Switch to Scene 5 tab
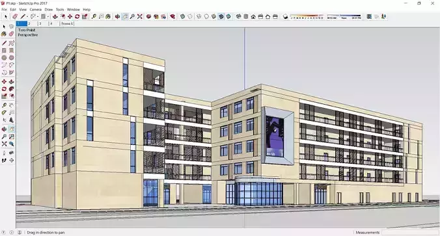Viewport: 440px width, 236px height. [x=67, y=24]
